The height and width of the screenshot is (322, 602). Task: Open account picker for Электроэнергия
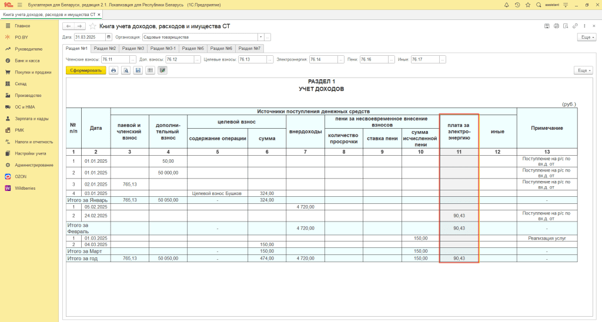tap(341, 59)
